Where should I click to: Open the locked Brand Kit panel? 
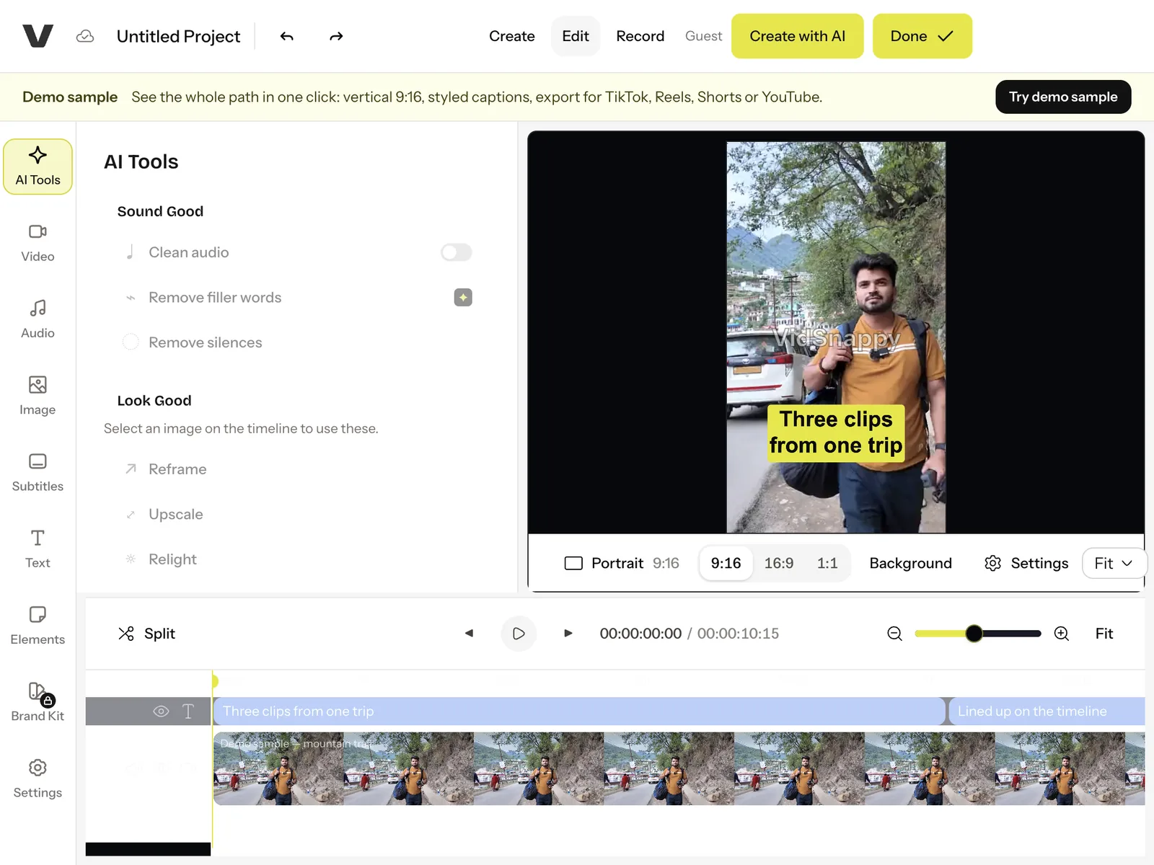pyautogui.click(x=38, y=702)
